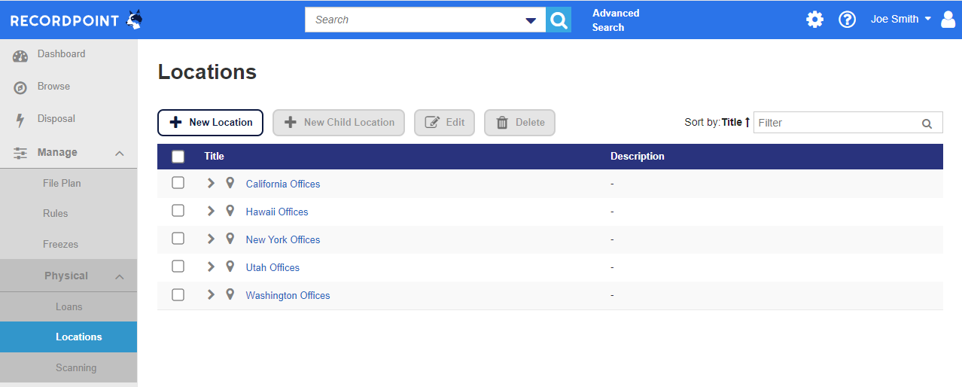Expand the Hawaii Offices row
This screenshot has height=387, width=962.
point(211,211)
